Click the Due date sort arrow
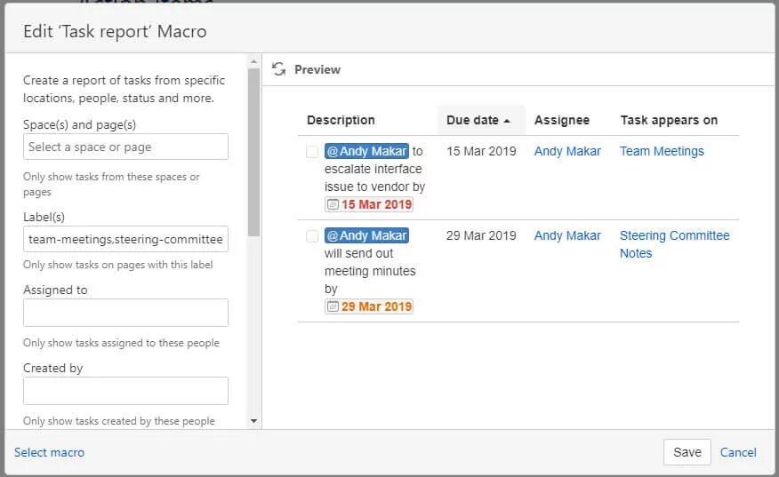Screen dimensions: 779x477 507,121
